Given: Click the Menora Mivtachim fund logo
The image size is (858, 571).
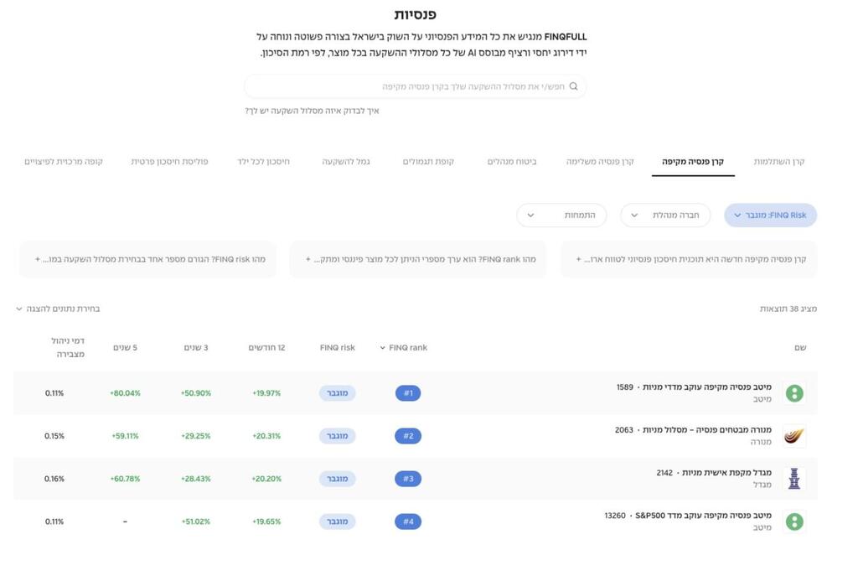Looking at the screenshot, I should coord(794,436).
